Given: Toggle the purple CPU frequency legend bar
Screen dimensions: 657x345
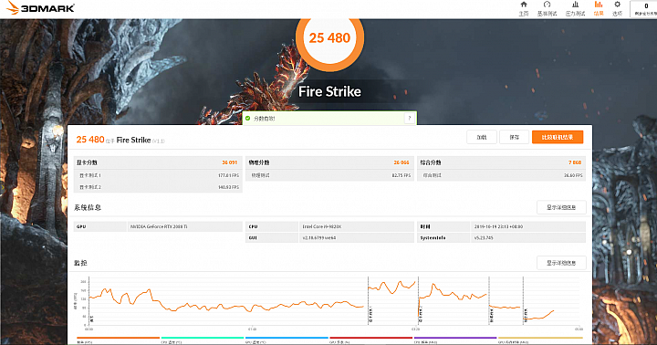Looking at the screenshot, I should (455, 338).
